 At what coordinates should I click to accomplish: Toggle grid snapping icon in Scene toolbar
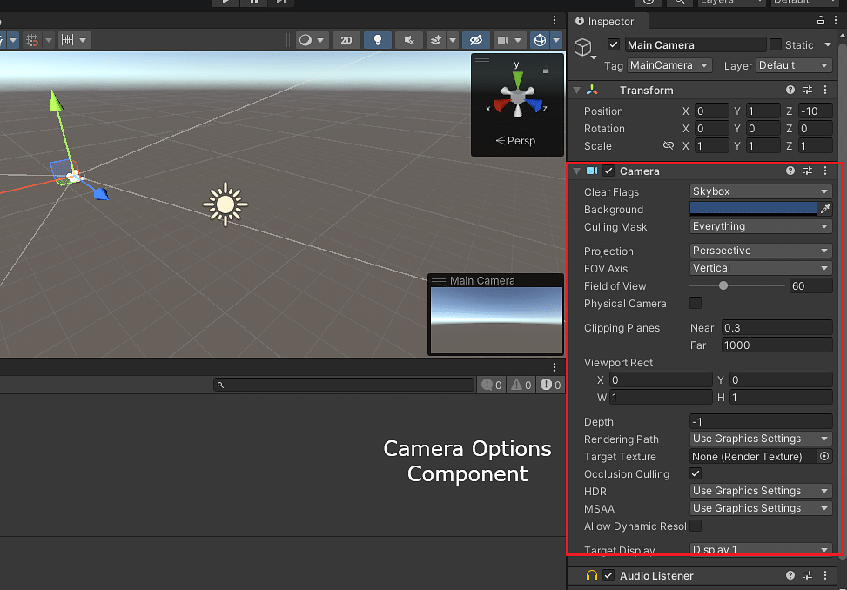32,40
